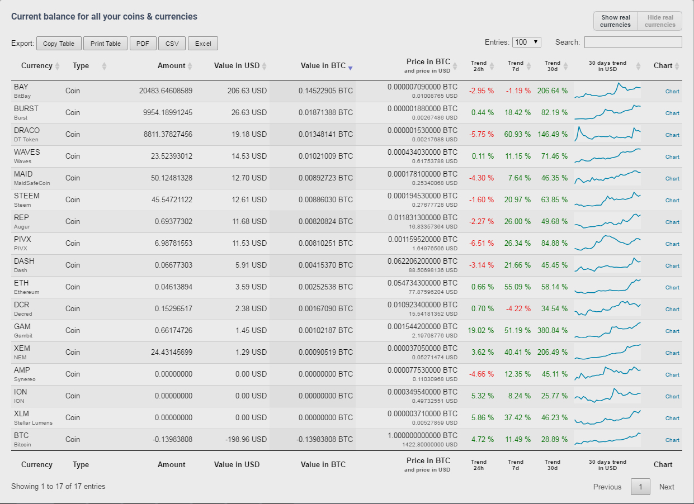Open Chart link for XLM

click(672, 419)
